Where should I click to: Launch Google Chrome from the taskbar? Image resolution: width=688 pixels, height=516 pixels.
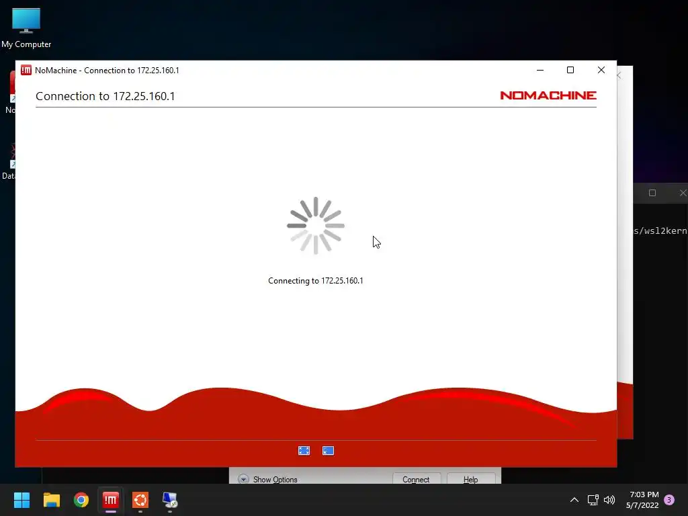click(x=81, y=500)
